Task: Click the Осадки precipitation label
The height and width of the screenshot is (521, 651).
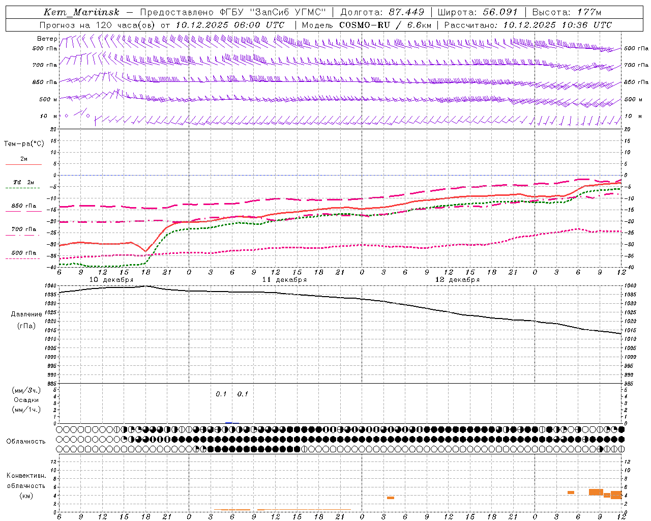Action: point(26,400)
